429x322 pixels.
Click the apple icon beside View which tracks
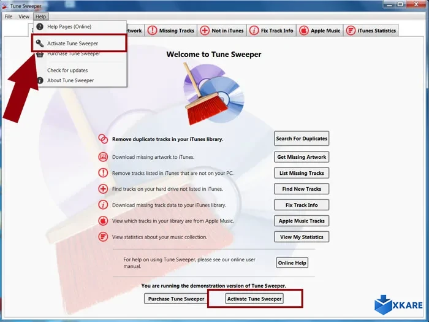tap(103, 221)
